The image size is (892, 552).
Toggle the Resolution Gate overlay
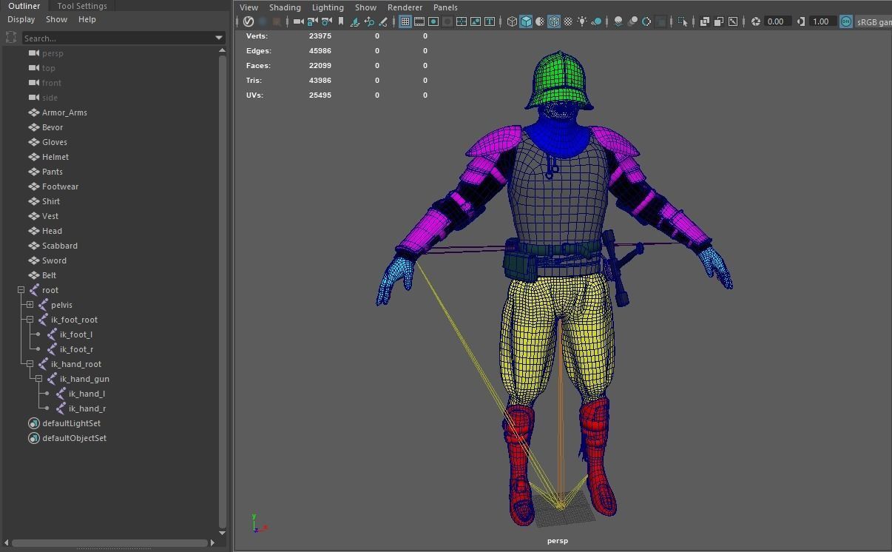point(433,21)
